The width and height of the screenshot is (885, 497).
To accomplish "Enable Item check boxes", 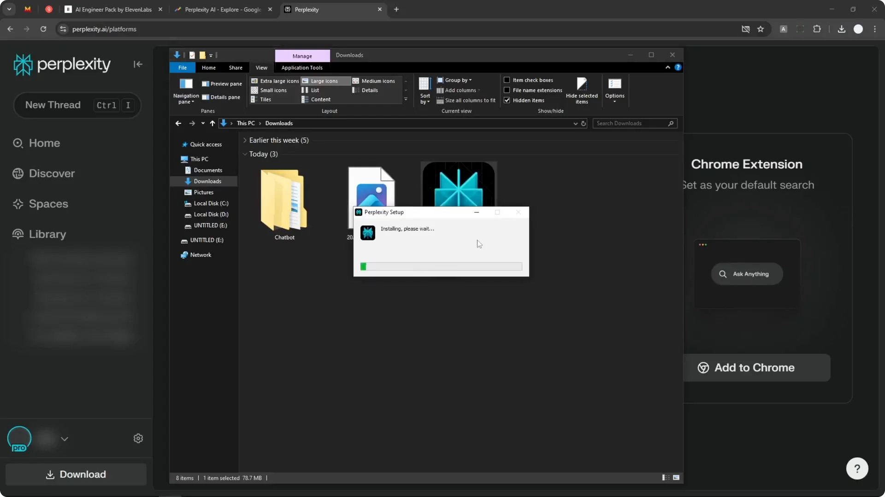I will (x=507, y=80).
